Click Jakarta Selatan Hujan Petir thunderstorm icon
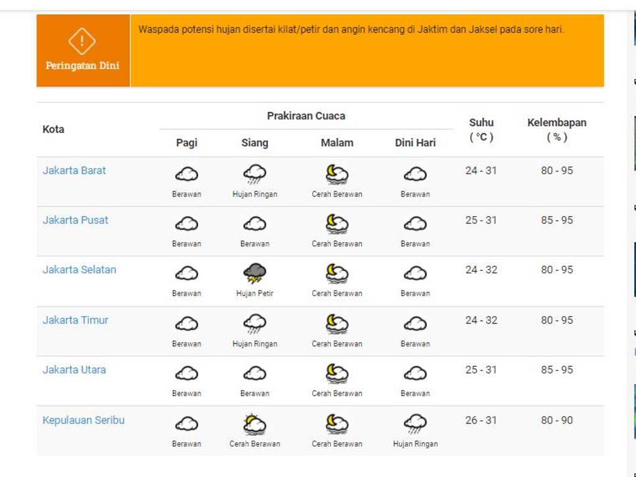636x477 pixels. coord(255,273)
